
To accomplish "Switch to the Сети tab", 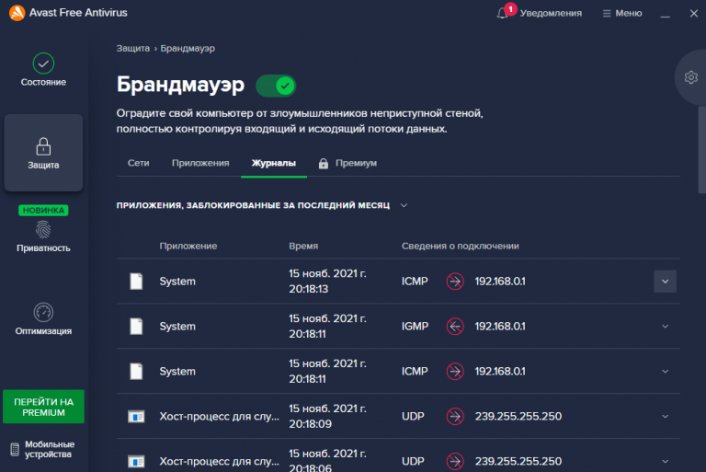I will [138, 163].
